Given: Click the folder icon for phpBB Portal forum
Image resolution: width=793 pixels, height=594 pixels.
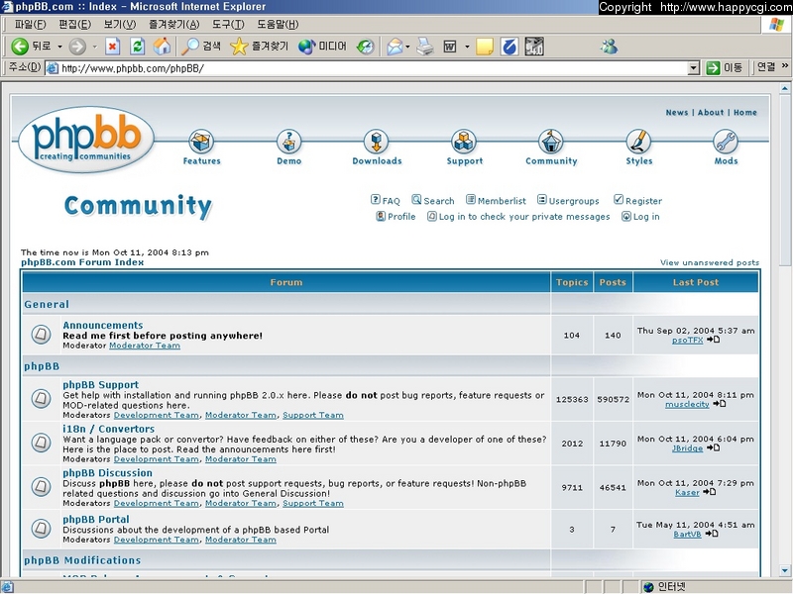Looking at the screenshot, I should tap(41, 529).
